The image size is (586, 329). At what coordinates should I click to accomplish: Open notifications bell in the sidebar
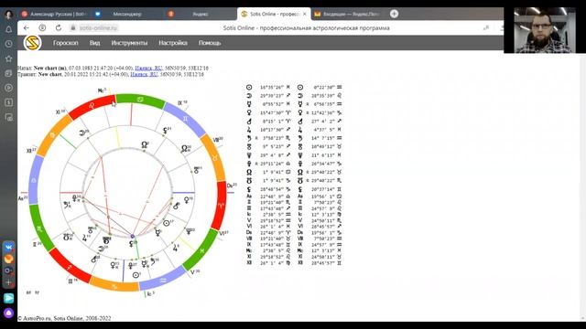pyautogui.click(x=8, y=29)
